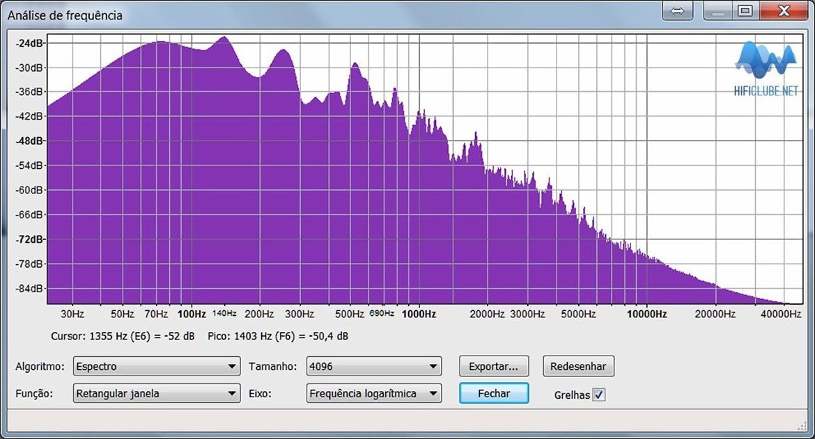Image resolution: width=815 pixels, height=439 pixels.
Task: Click the 10000Hz label on the frequency axis
Action: coord(646,314)
